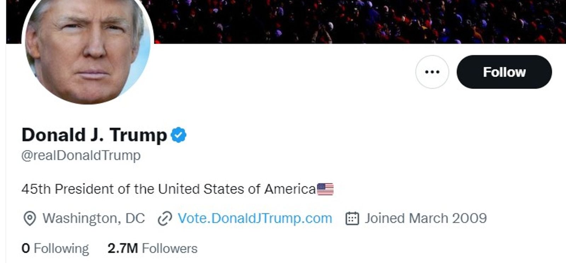566x263 pixels.
Task: Click the bold 2.7M follower count
Action: click(123, 249)
